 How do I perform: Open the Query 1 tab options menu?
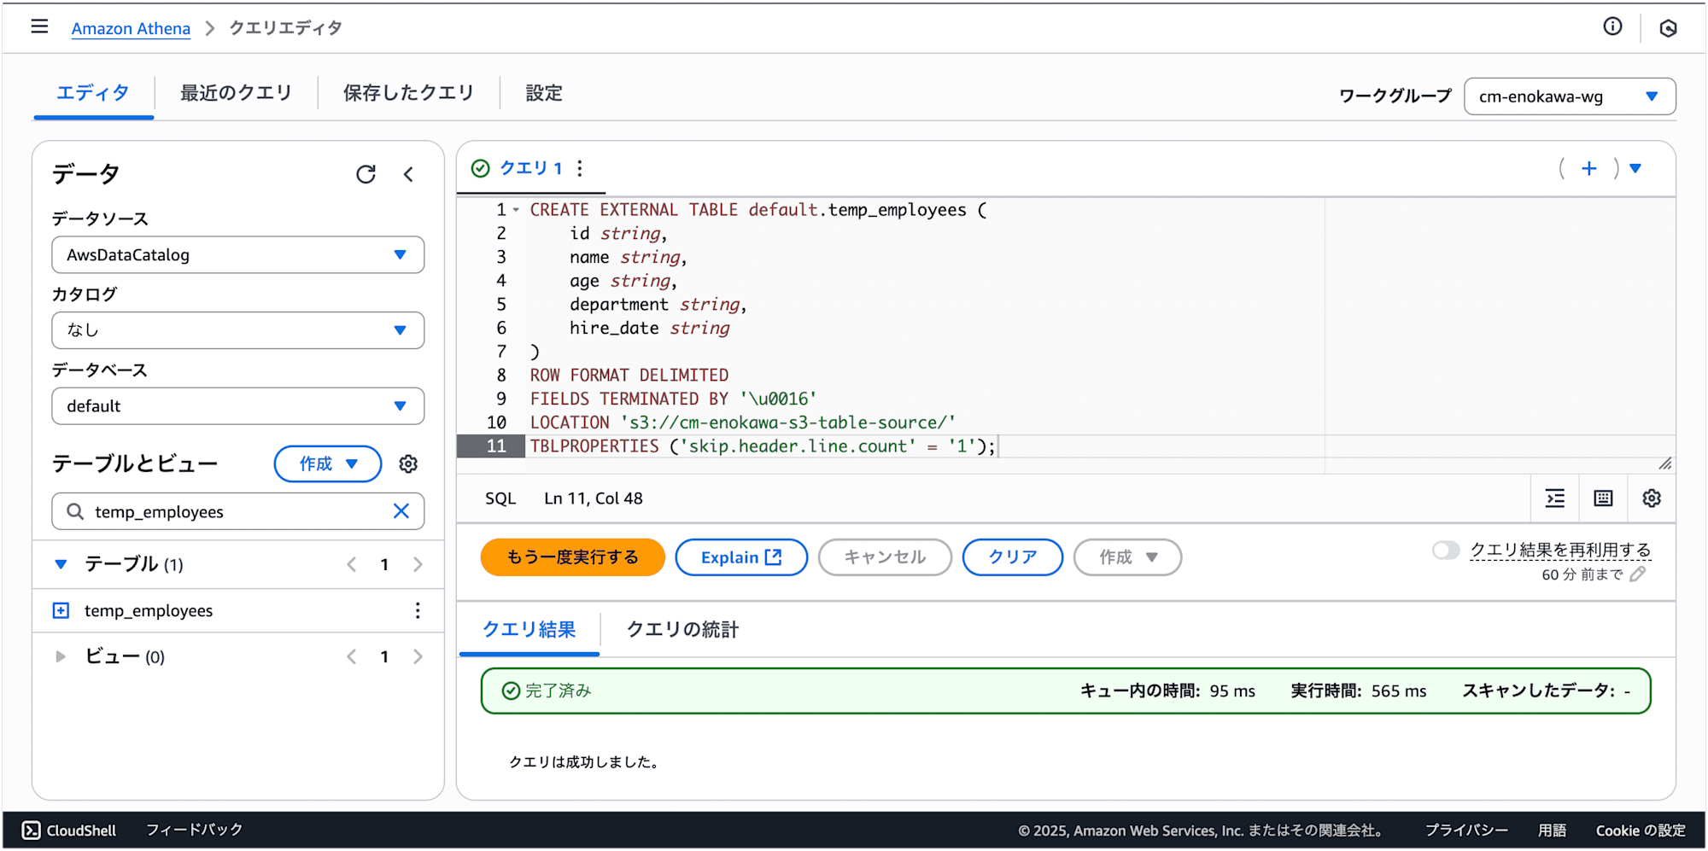580,168
